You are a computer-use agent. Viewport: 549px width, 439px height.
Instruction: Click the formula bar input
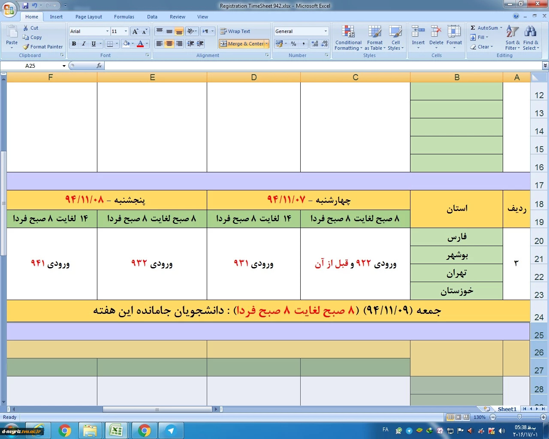click(x=323, y=66)
